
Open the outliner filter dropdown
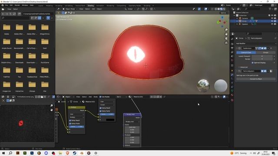click(x=271, y=9)
